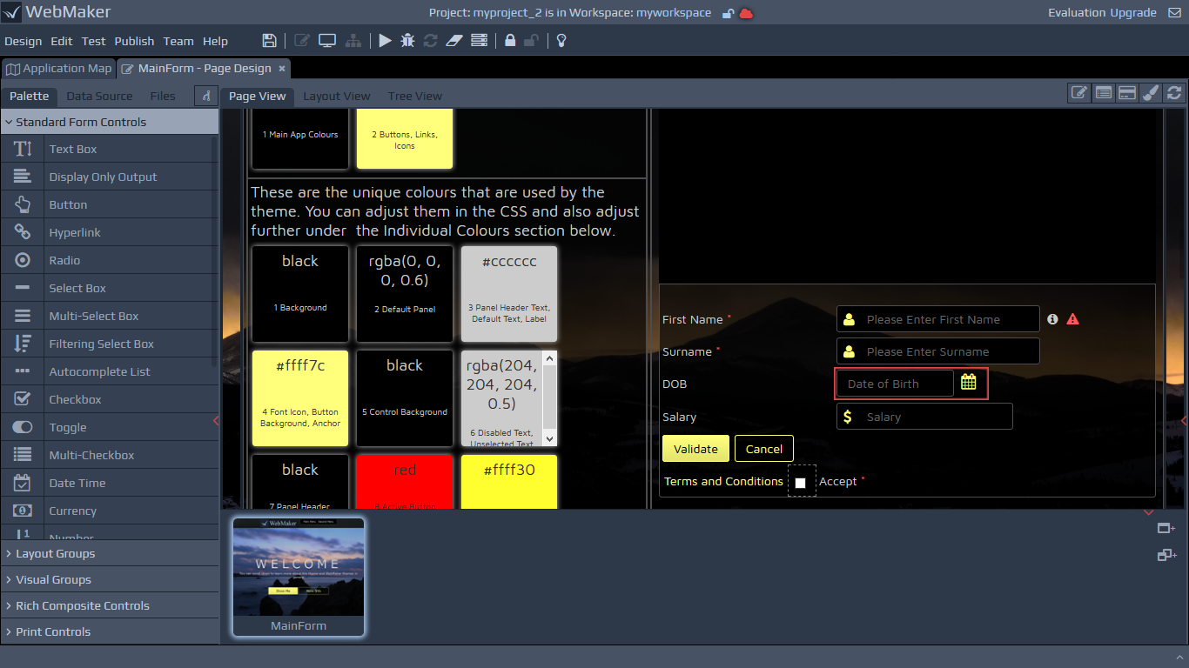Select the #cccccc colour swatch
Viewport: 1189px width, 668px height.
509,294
